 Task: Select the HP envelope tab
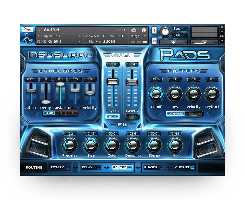72,113
